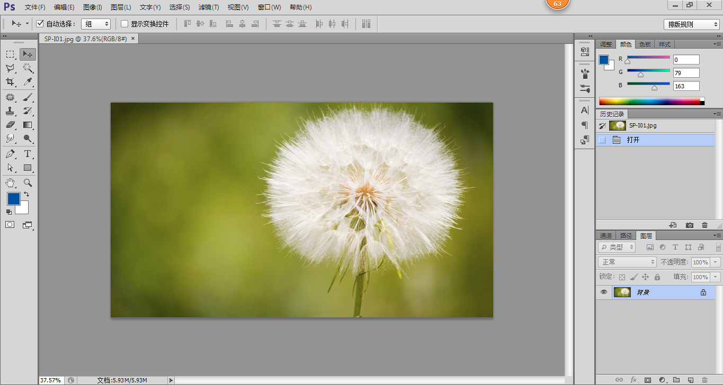723x385 pixels.
Task: Select the Crop tool
Action: (10, 82)
